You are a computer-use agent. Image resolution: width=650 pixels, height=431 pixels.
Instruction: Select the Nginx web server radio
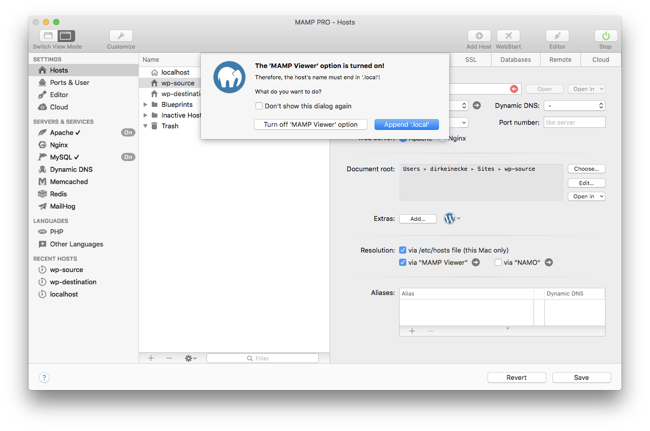(443, 138)
